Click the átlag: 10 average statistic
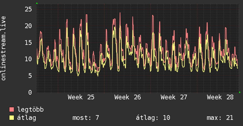 [153, 118]
